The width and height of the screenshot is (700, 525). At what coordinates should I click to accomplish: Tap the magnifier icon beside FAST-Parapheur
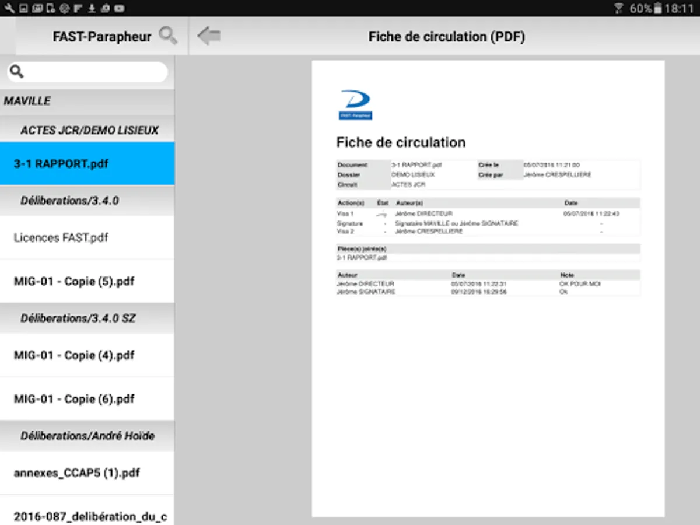coord(168,36)
